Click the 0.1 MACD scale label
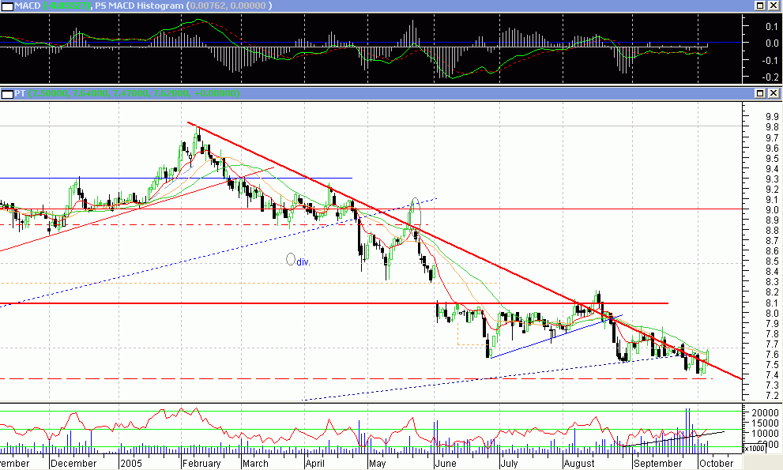783x470 pixels. pyautogui.click(x=771, y=27)
